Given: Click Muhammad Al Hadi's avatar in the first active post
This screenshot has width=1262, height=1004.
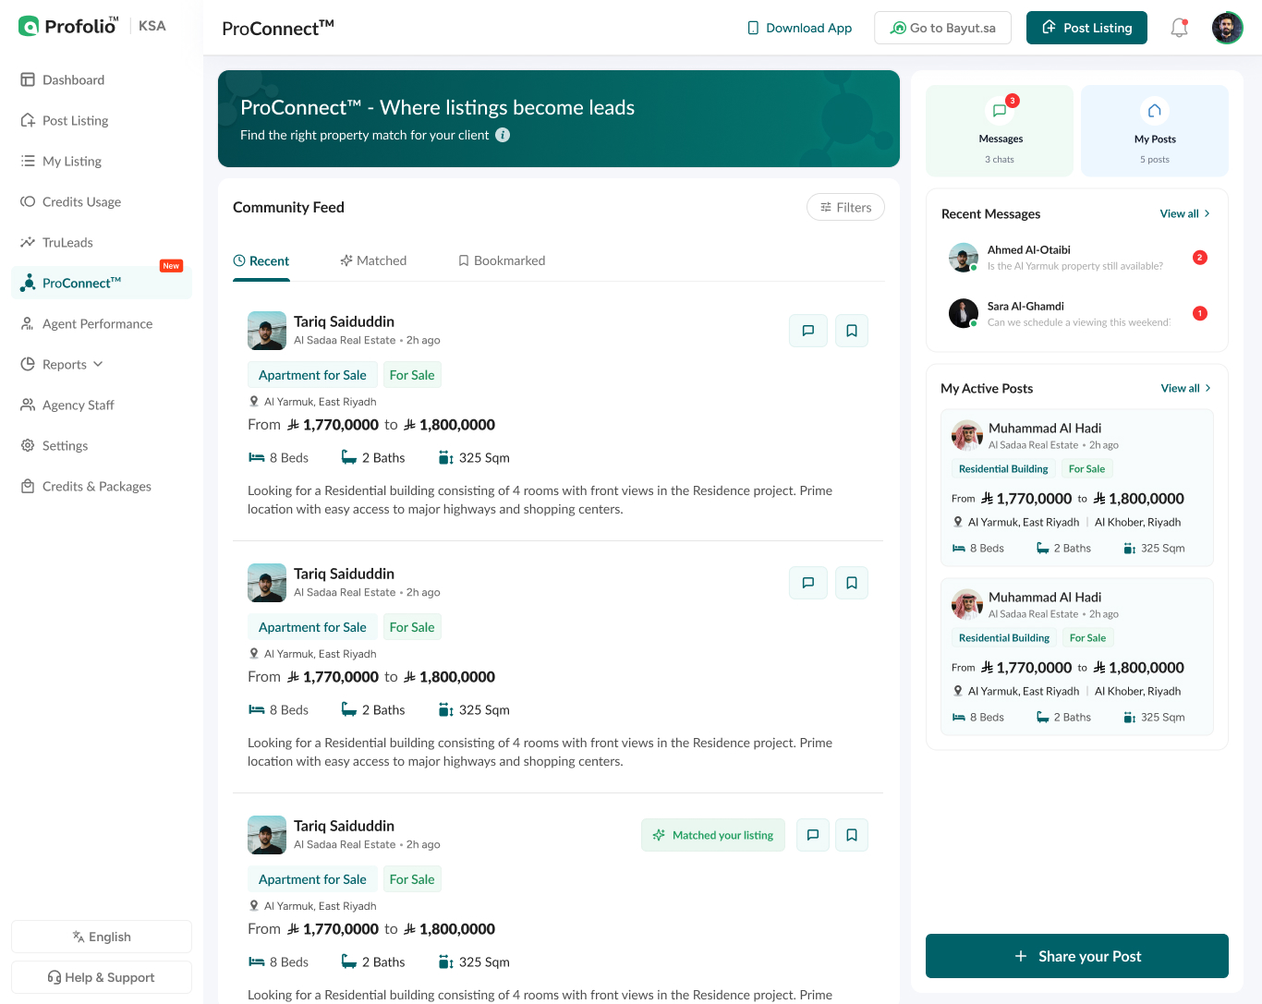Looking at the screenshot, I should 967,435.
